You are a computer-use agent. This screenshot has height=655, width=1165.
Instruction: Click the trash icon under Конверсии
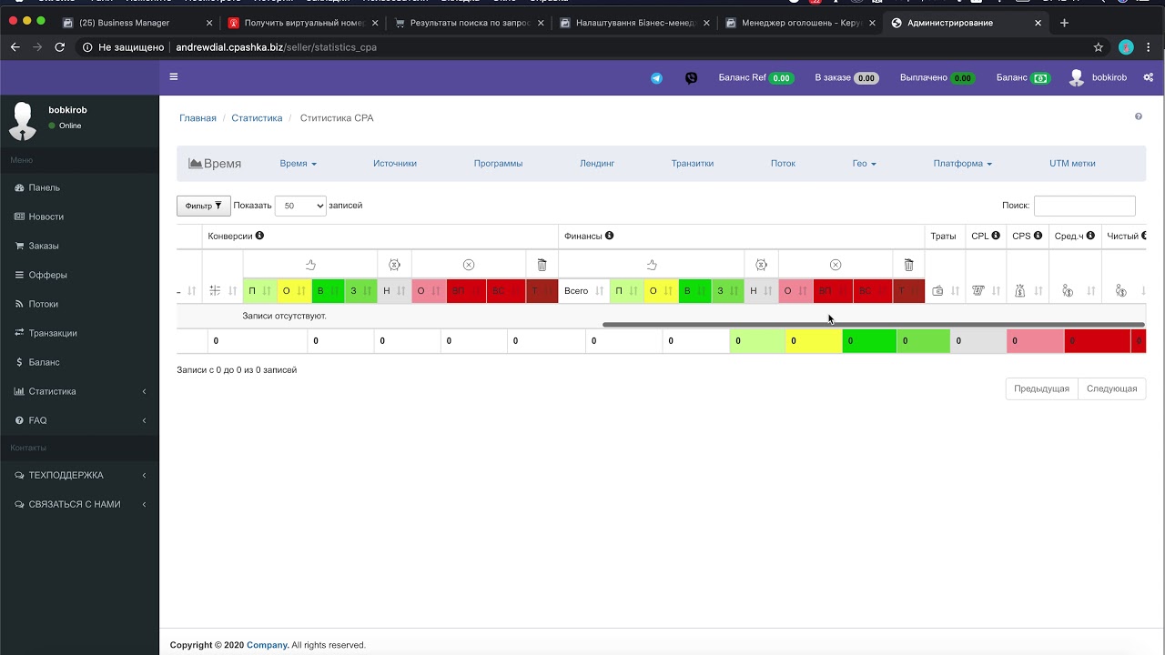tap(542, 265)
